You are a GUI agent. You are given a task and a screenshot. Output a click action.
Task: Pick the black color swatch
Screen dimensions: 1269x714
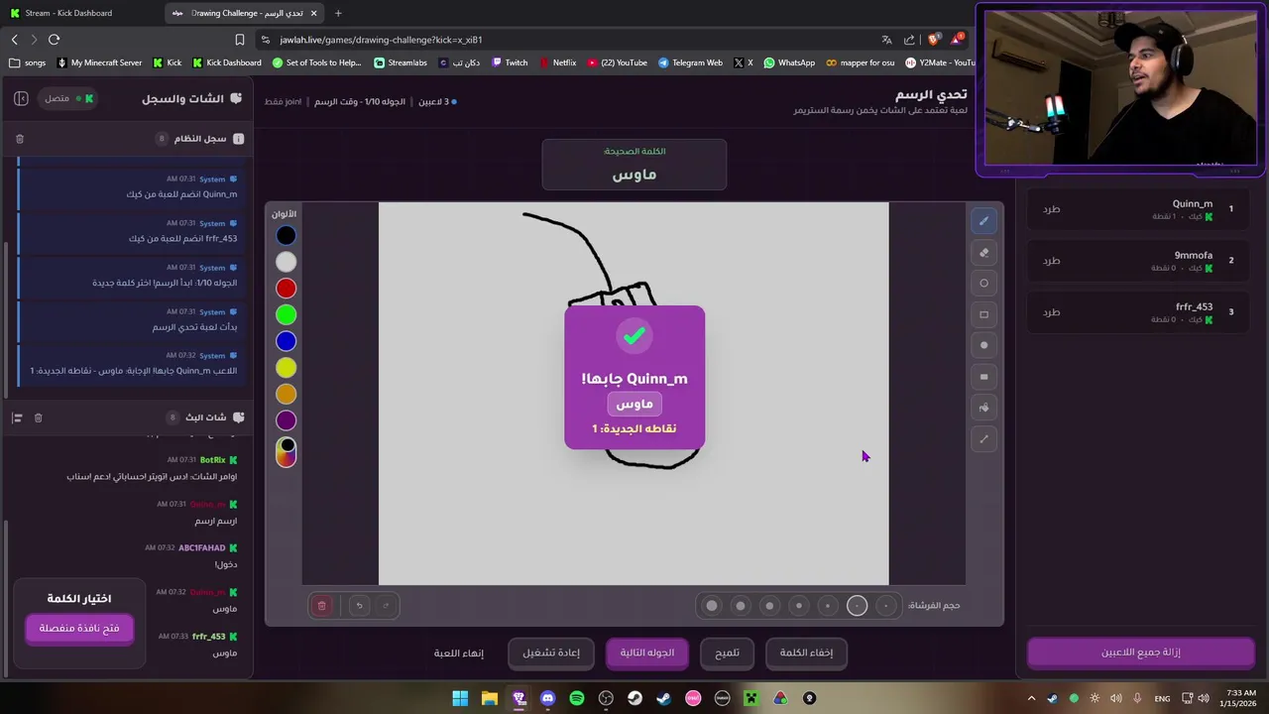[x=286, y=236]
